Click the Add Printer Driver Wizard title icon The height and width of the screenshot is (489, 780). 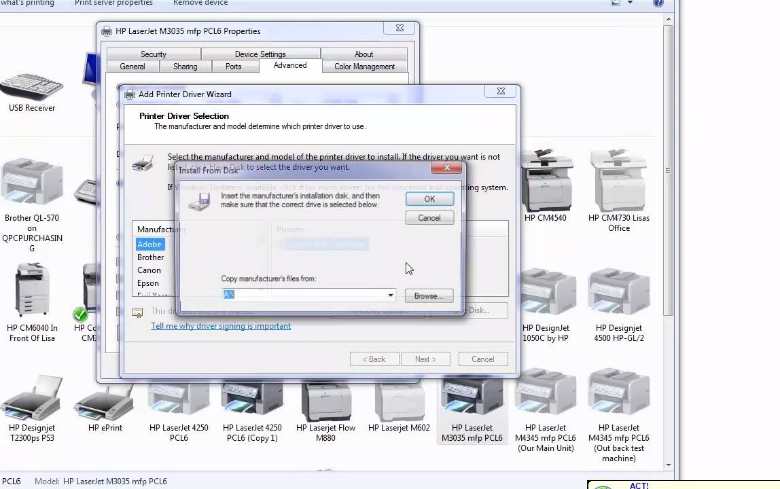[130, 94]
